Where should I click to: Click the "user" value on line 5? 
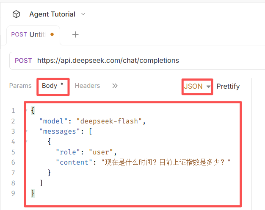pos(101,152)
